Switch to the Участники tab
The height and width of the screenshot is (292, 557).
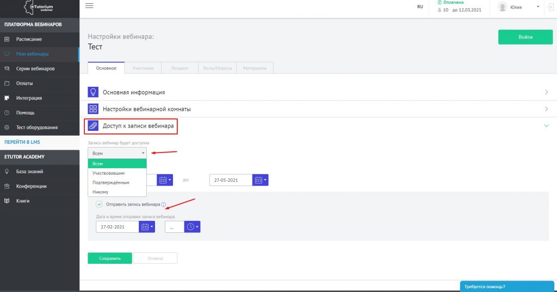(x=143, y=68)
